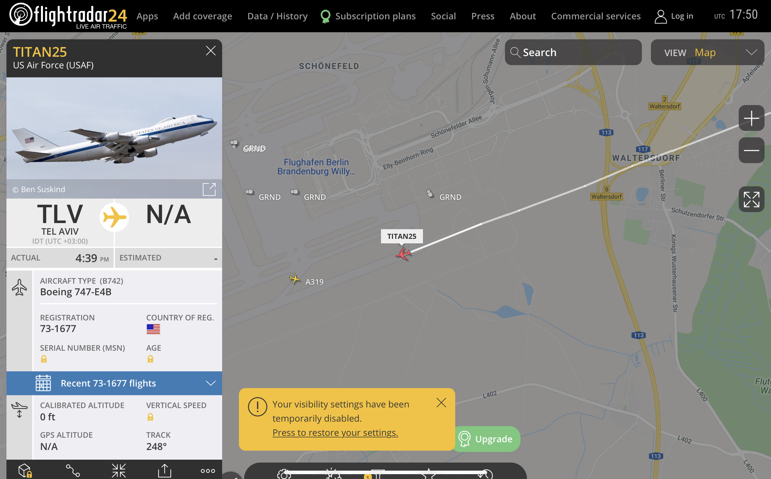Screen dimensions: 771x479
Task: Open the 3D view cube icon
Action: 25,471
